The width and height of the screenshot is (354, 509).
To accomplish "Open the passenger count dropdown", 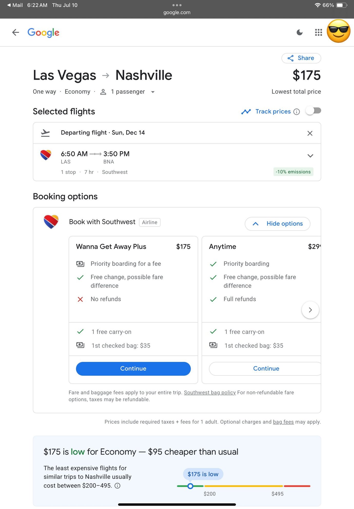I will pyautogui.click(x=153, y=92).
